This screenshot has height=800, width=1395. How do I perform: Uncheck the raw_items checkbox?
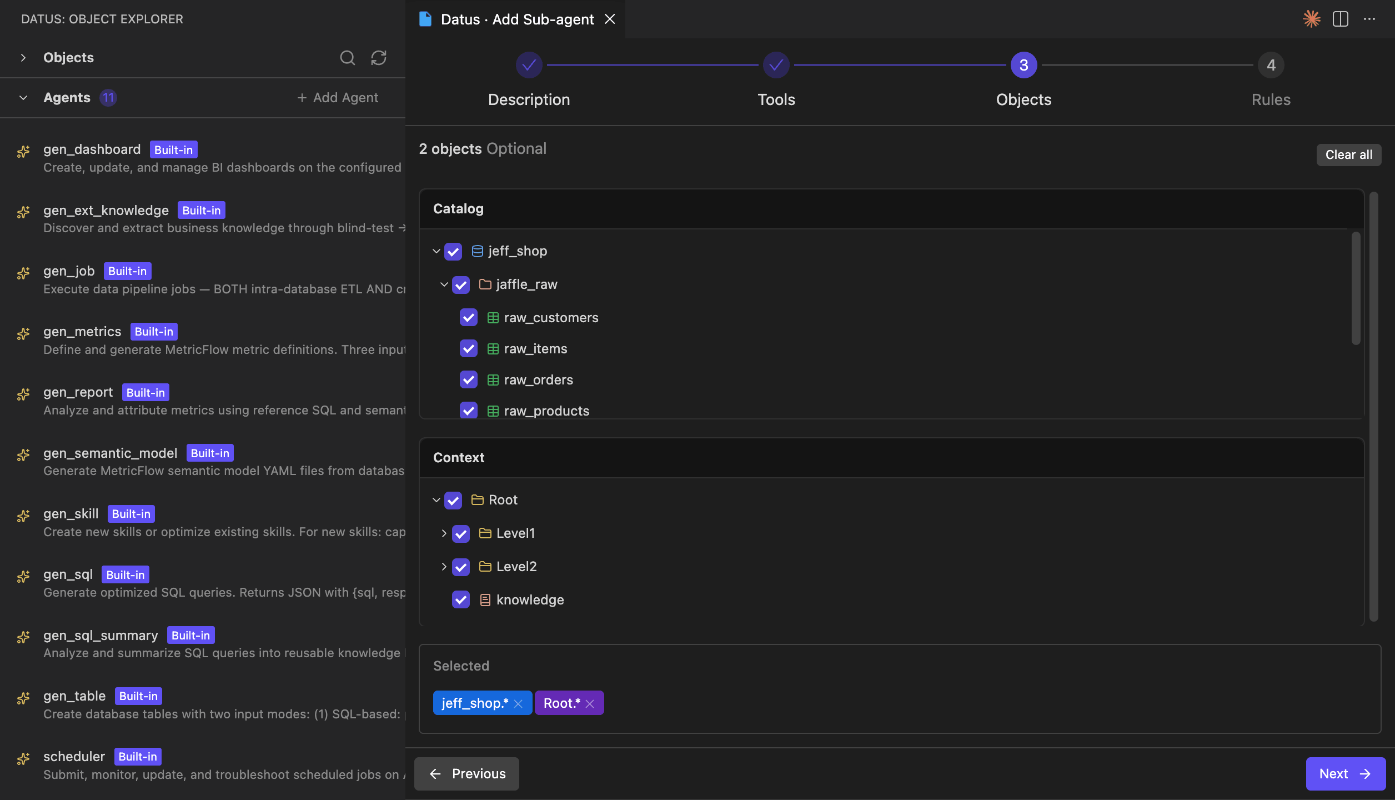pyautogui.click(x=469, y=349)
